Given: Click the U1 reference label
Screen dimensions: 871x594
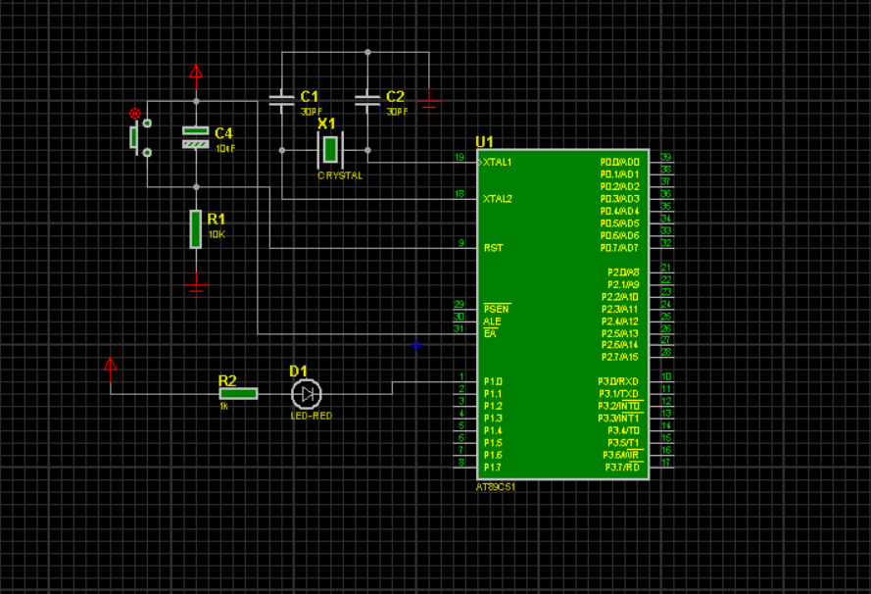Looking at the screenshot, I should pyautogui.click(x=484, y=142).
